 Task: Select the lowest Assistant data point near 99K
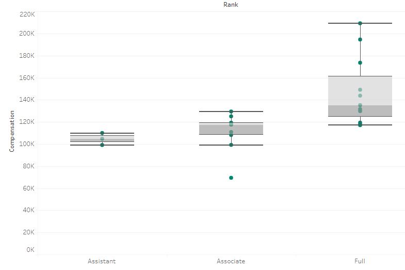coord(102,145)
